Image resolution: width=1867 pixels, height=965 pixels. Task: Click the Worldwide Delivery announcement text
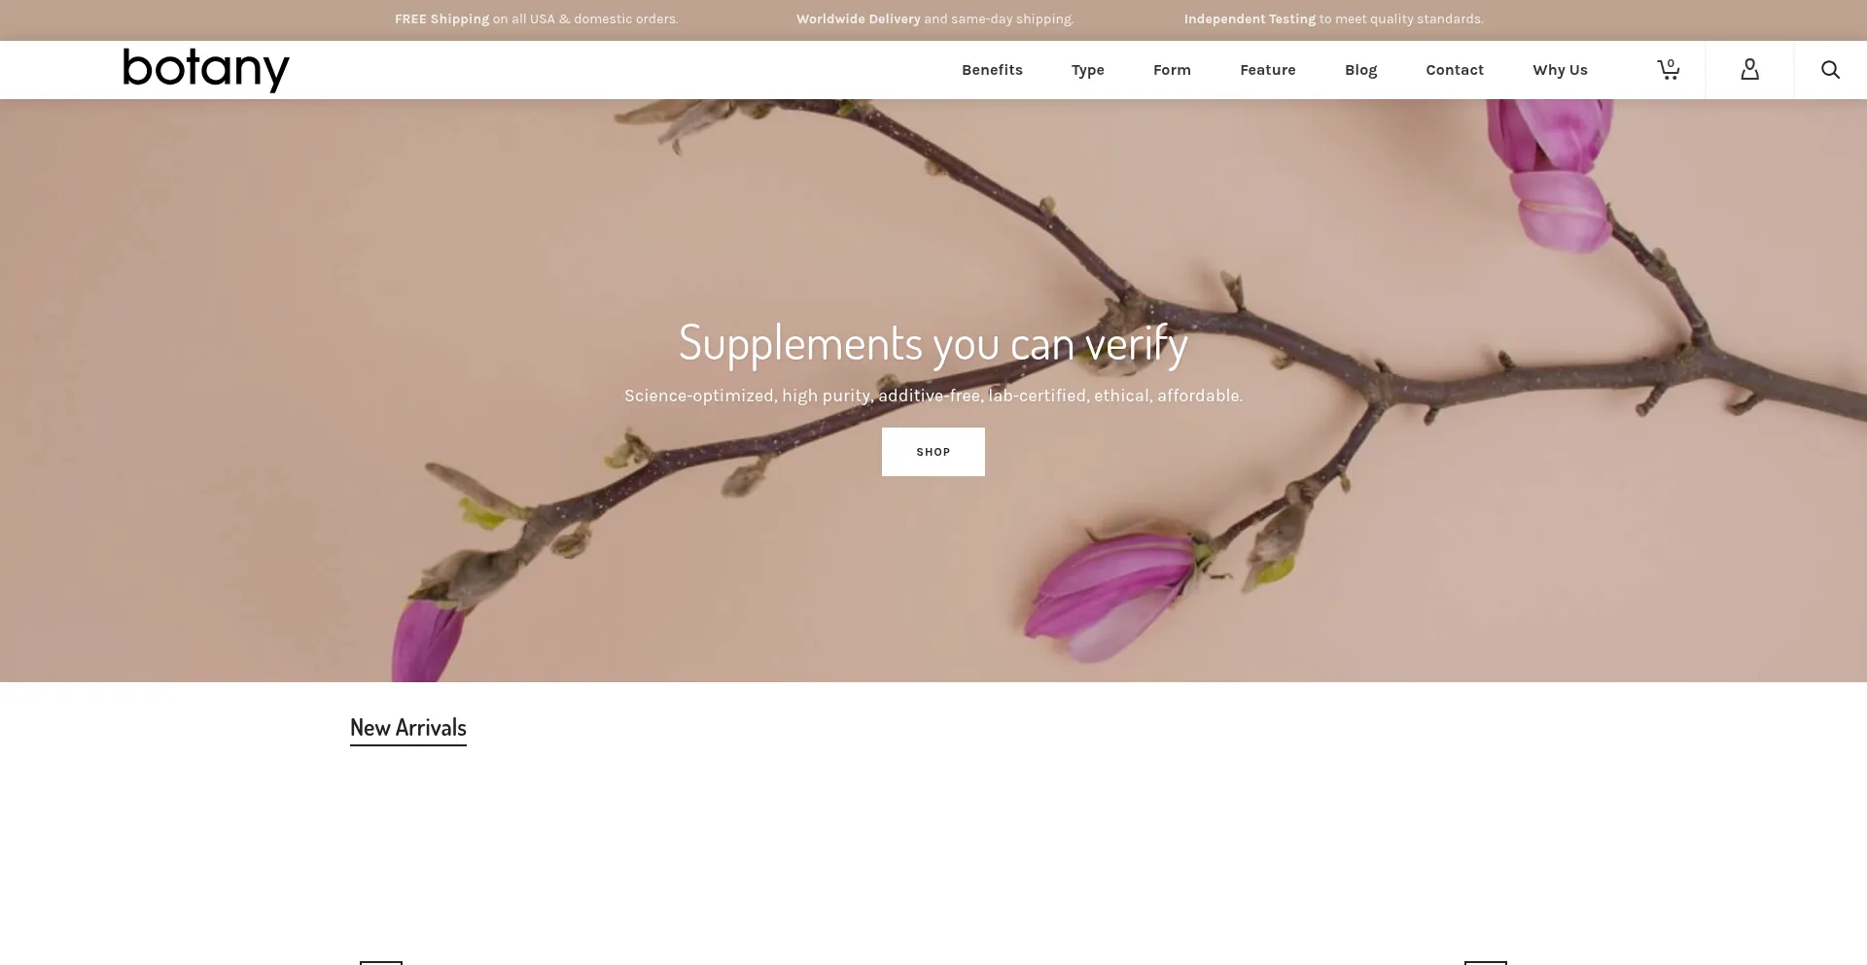tap(934, 19)
